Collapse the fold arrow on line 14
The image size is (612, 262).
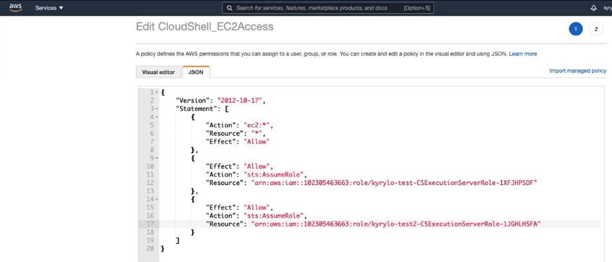tap(157, 199)
